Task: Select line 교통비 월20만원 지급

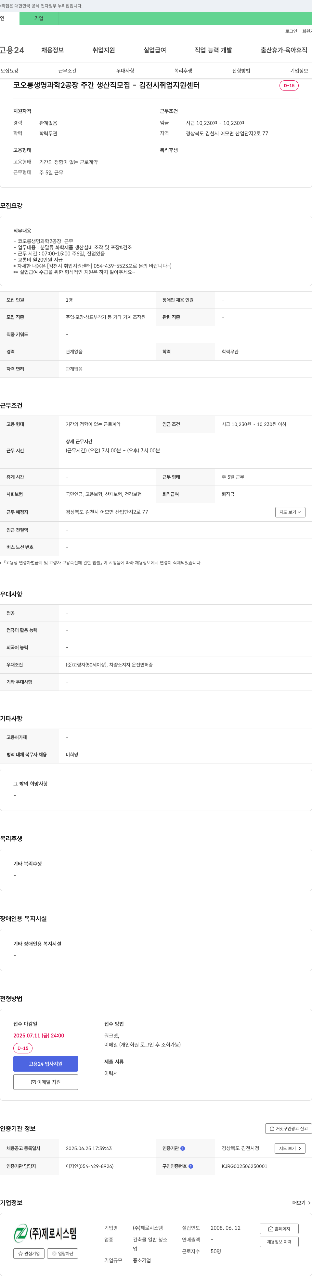Action: pos(38,260)
